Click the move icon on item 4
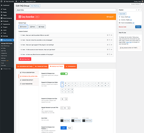Image resolution: width=144 pixels, height=133 pixels. click(x=108, y=50)
